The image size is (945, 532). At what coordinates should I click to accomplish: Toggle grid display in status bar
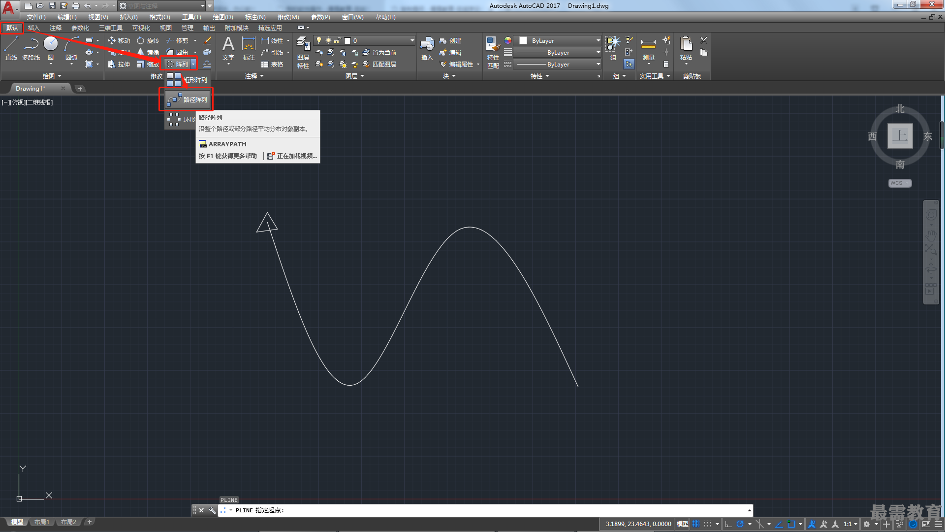pyautogui.click(x=696, y=524)
